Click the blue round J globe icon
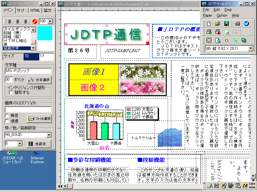 246,24
